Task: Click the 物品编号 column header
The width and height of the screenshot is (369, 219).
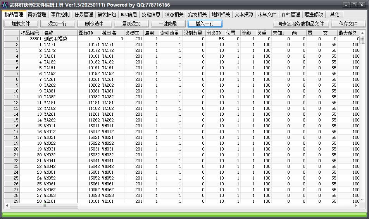Action: click(31, 33)
